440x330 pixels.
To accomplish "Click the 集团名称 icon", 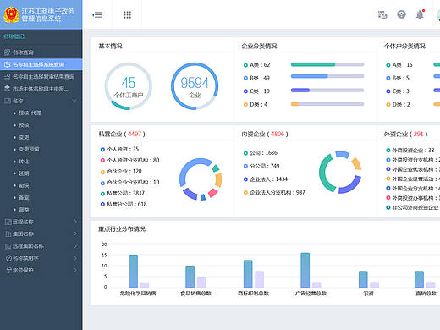I will click(x=8, y=234).
